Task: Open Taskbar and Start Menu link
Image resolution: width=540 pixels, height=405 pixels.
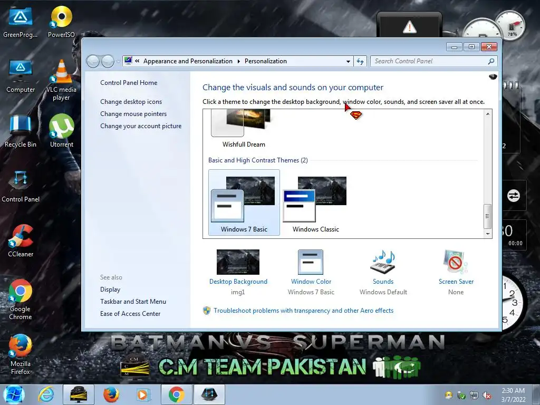Action: click(x=133, y=301)
